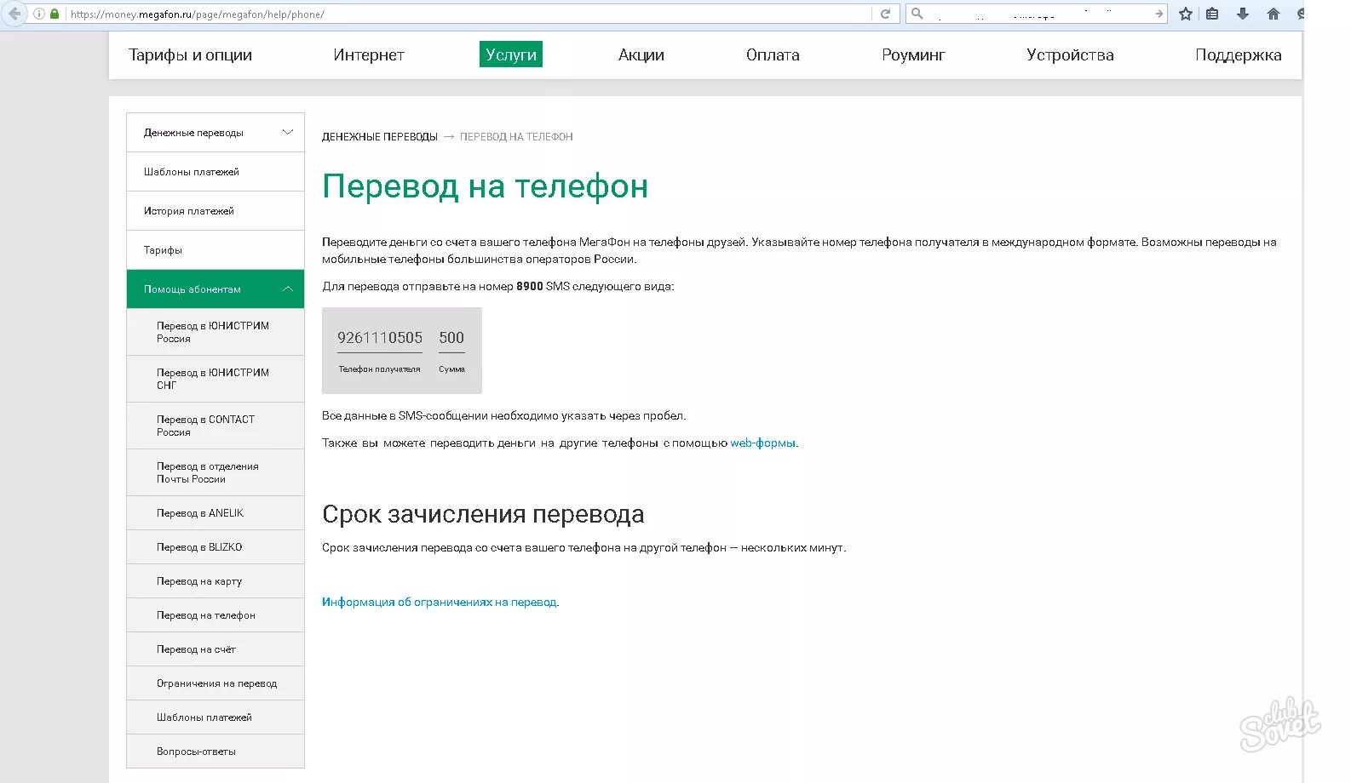Open site info icon in address bar
This screenshot has width=1351, height=783.
(39, 14)
